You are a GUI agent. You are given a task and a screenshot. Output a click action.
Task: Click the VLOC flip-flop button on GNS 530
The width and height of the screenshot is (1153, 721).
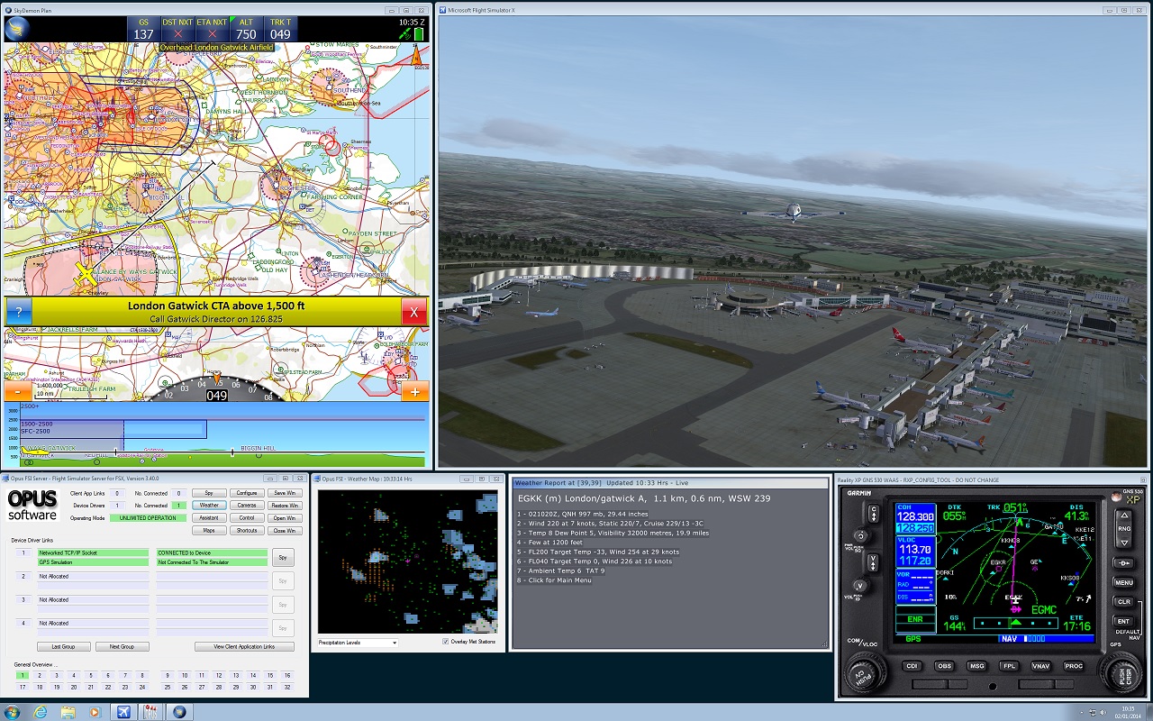pyautogui.click(x=872, y=561)
